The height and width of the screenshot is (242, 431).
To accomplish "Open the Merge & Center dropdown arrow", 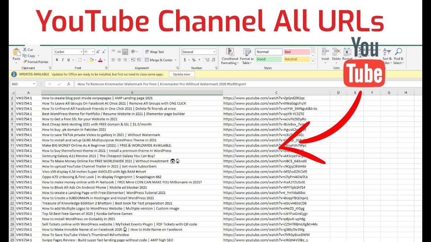I will click(x=175, y=60).
